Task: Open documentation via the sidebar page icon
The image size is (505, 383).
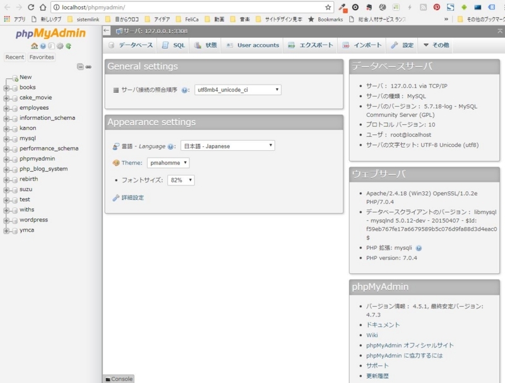Action: click(x=52, y=46)
